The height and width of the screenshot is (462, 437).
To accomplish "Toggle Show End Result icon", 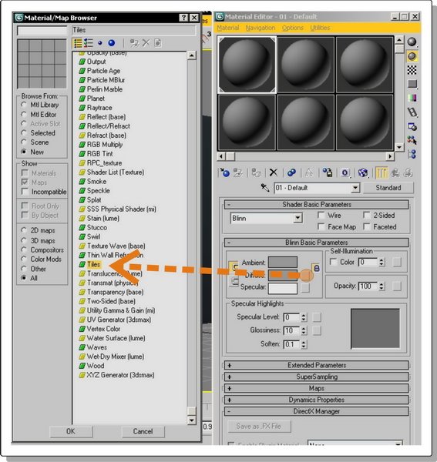I will tap(382, 172).
